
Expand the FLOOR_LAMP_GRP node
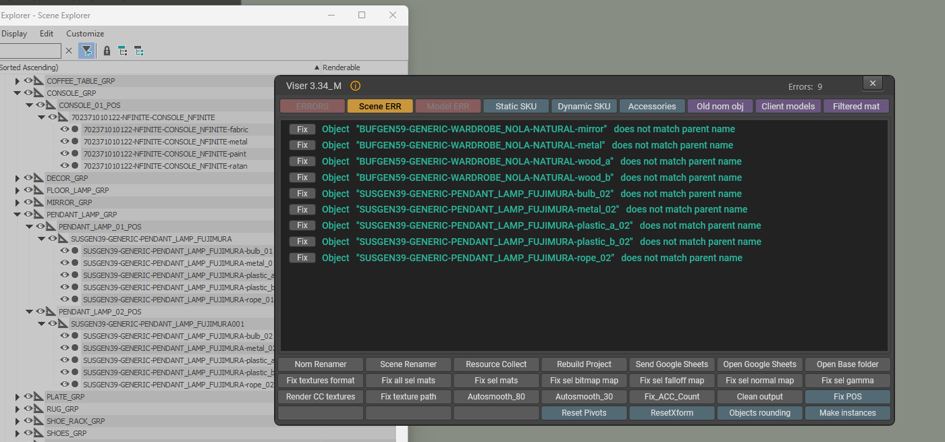(x=18, y=190)
